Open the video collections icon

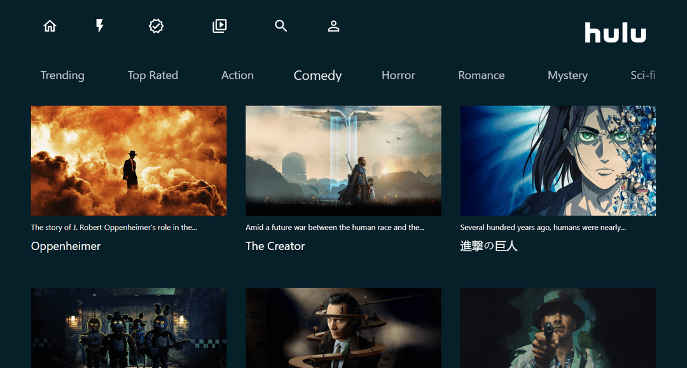click(x=219, y=26)
